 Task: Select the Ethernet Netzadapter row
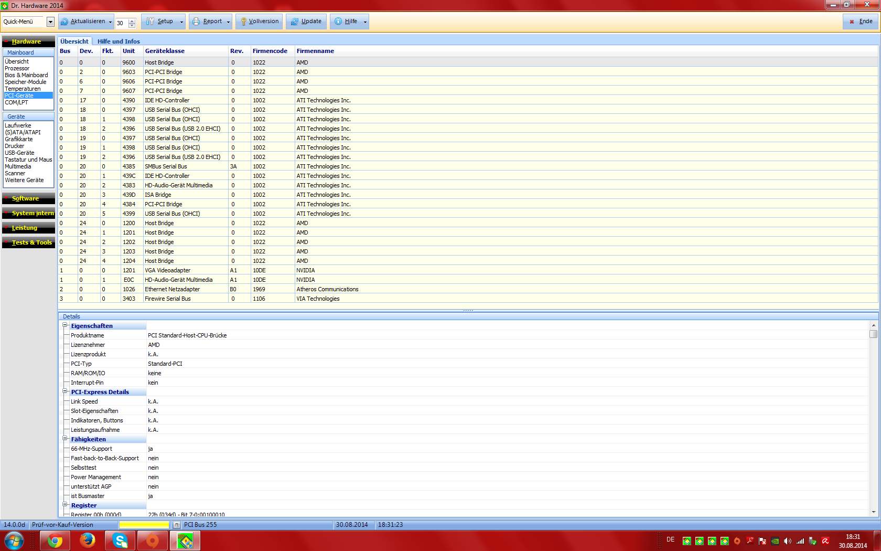(x=468, y=289)
